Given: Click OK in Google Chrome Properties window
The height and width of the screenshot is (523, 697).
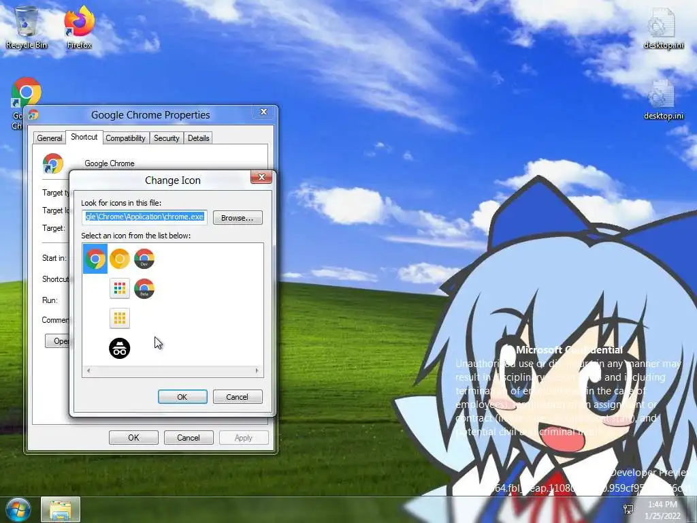Looking at the screenshot, I should coord(133,438).
